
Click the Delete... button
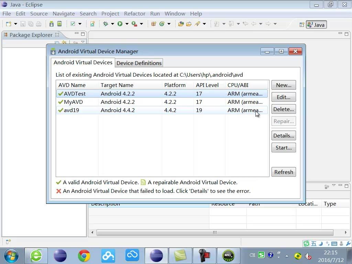[284, 109]
